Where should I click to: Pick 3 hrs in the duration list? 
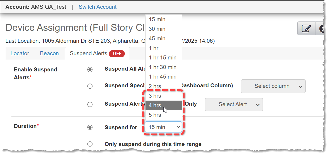tap(163, 96)
